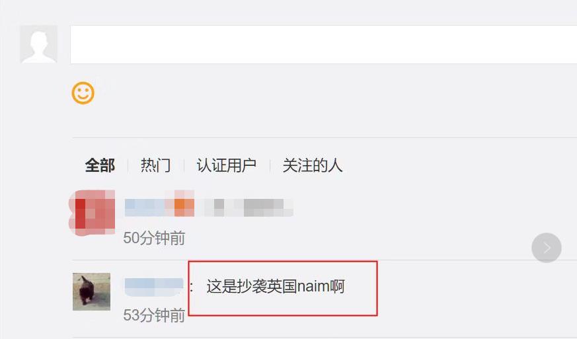Show comments from 关注的人

click(313, 165)
